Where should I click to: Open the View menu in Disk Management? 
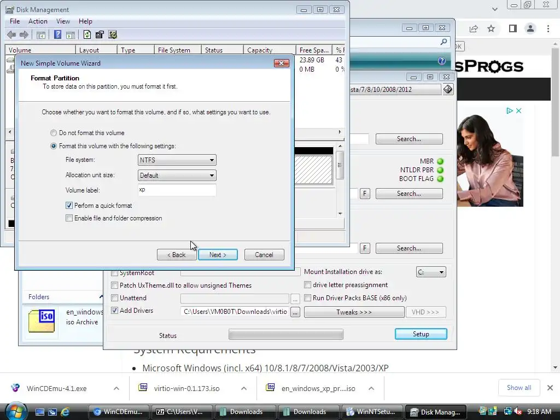click(x=63, y=21)
